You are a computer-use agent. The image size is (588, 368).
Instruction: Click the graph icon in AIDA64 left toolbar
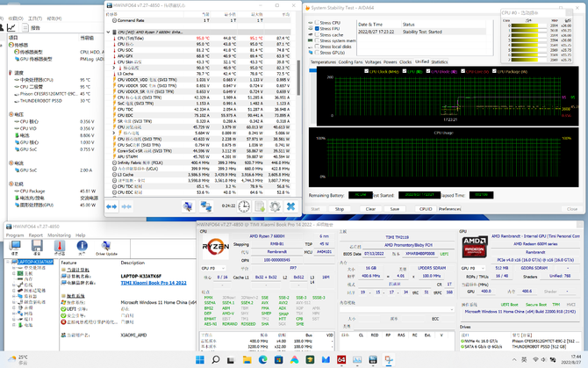tap(11, 27)
